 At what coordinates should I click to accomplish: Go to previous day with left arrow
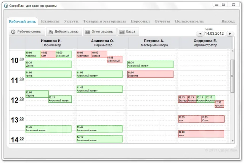(x=200, y=34)
